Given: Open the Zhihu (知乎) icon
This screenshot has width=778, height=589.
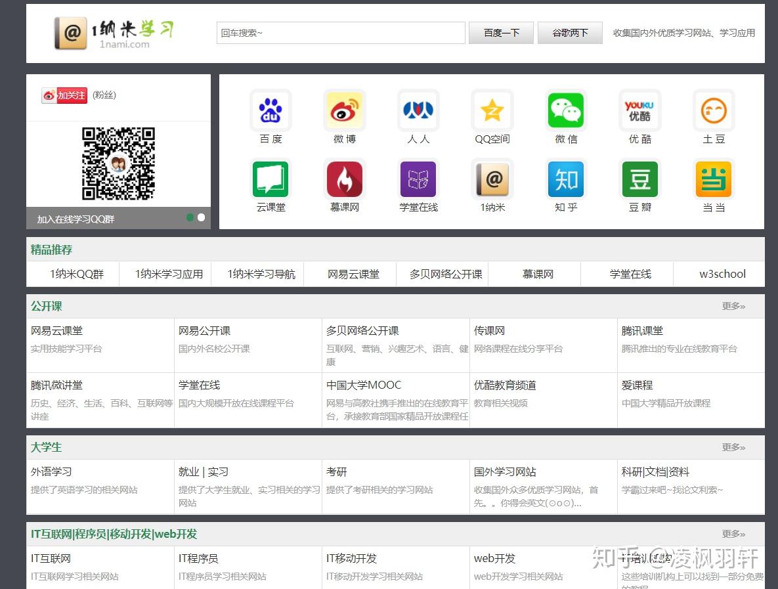Looking at the screenshot, I should click(x=566, y=179).
